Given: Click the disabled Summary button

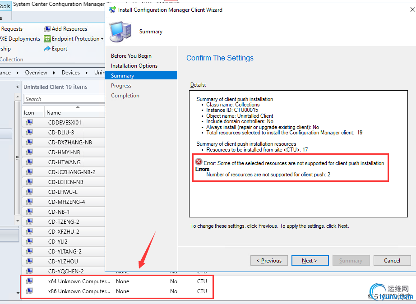Looking at the screenshot, I should (x=351, y=261).
